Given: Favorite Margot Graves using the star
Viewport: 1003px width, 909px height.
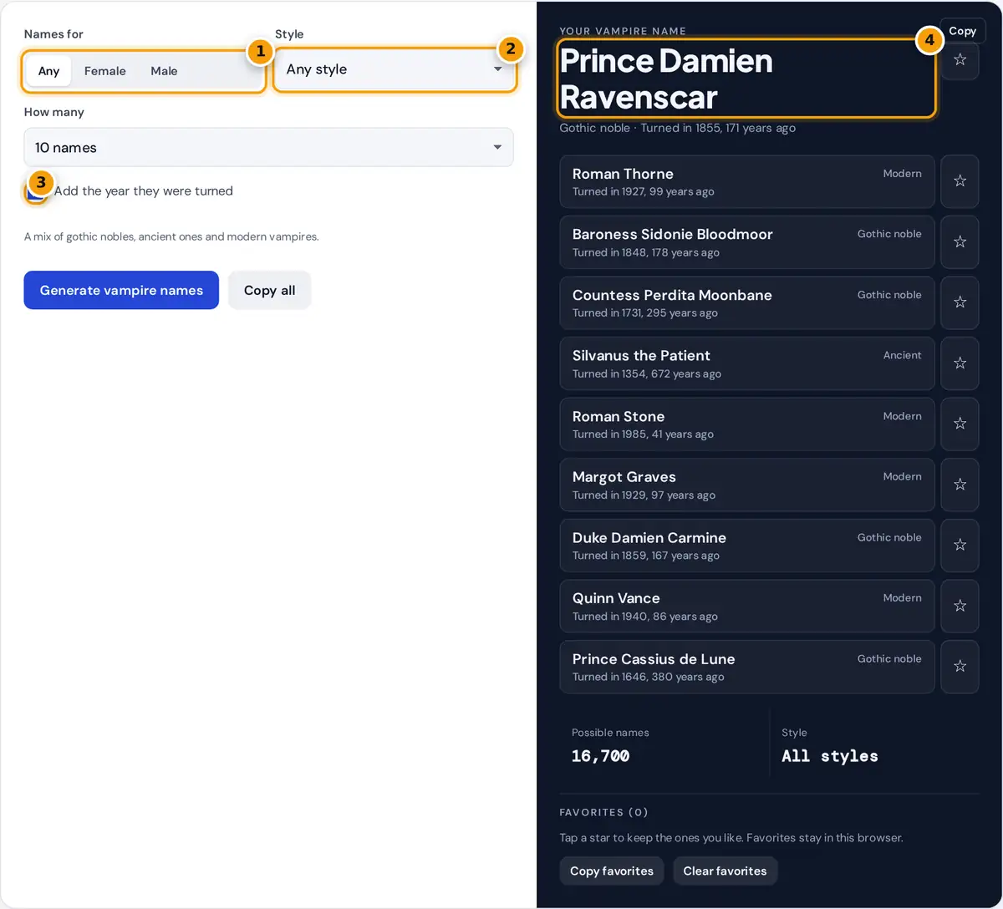Looking at the screenshot, I should (x=960, y=485).
